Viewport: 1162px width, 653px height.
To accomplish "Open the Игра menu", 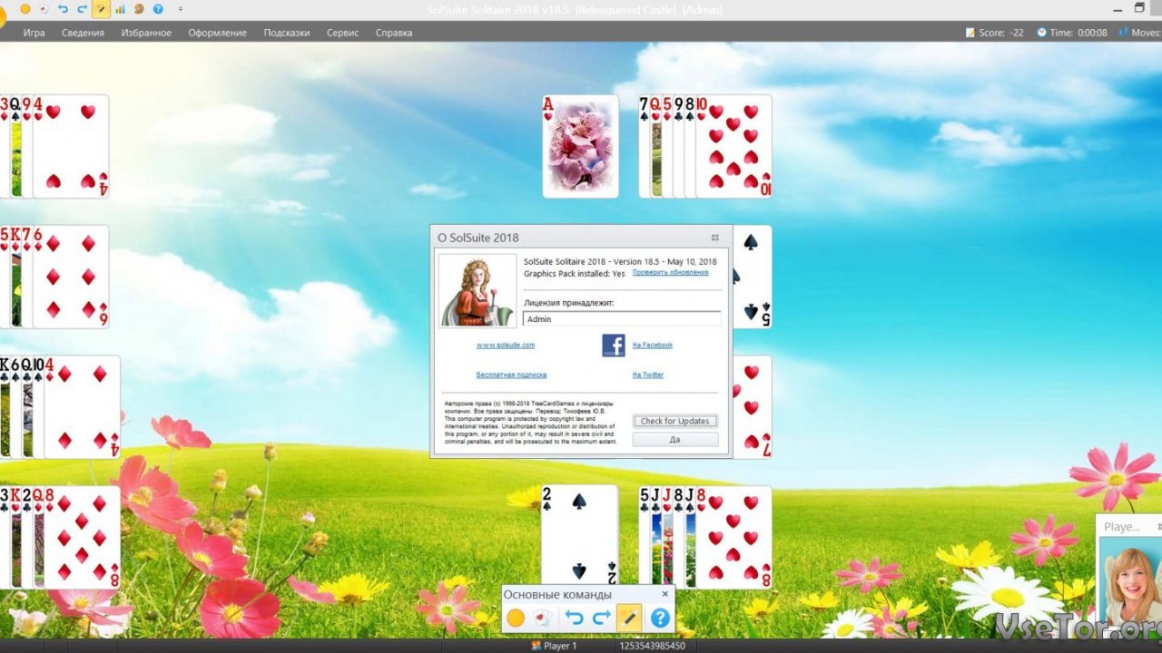I will click(x=34, y=33).
